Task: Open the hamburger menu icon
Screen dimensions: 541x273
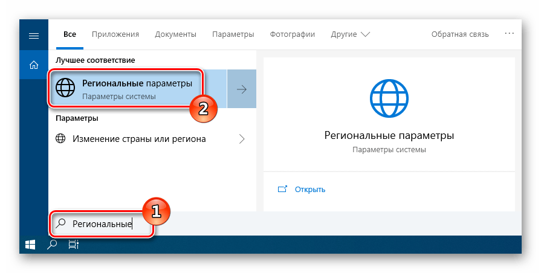Action: click(33, 36)
